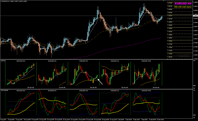
Task: Click the 1.18000 price level label
Action: pos(170,41)
